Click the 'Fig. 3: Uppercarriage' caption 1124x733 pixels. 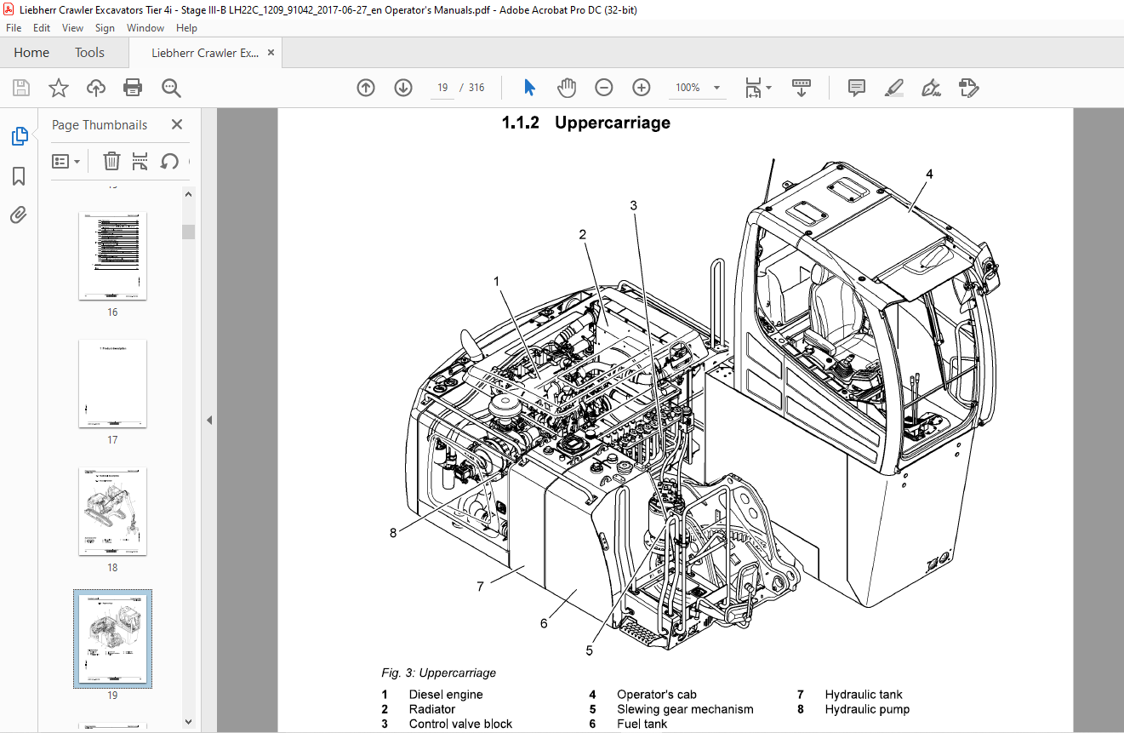pyautogui.click(x=439, y=673)
